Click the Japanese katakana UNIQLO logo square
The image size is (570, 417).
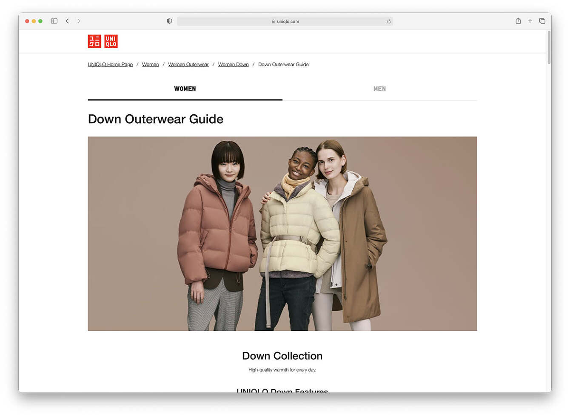pyautogui.click(x=94, y=41)
